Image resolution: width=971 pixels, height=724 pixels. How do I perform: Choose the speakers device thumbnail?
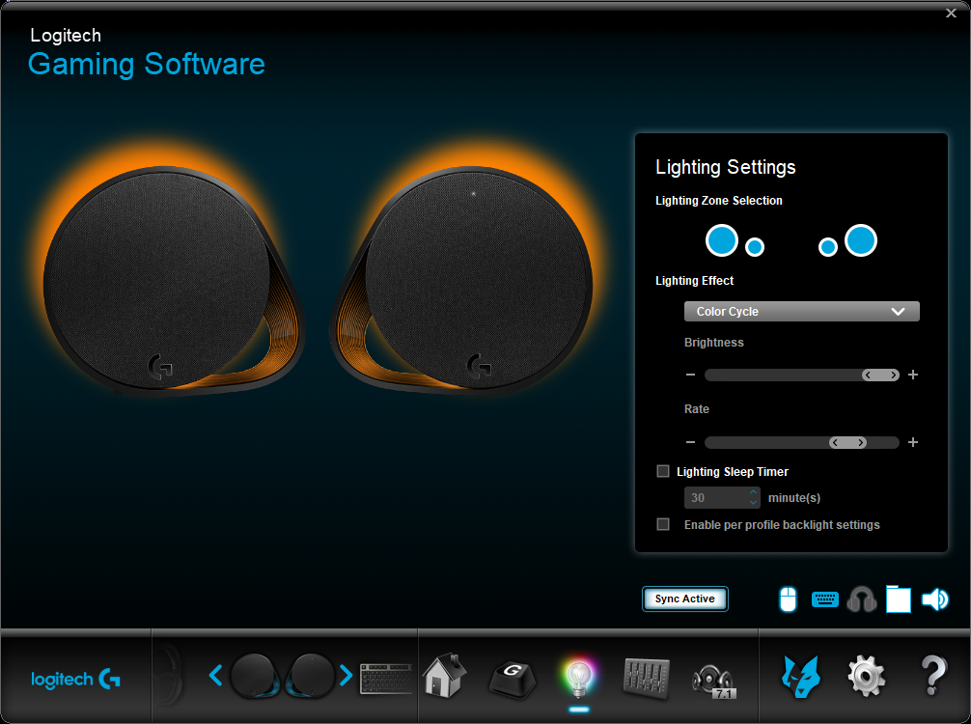point(281,676)
